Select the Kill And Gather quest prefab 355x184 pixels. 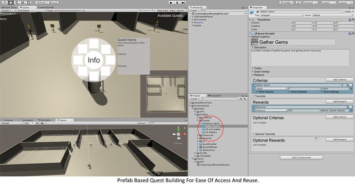coord(213,129)
